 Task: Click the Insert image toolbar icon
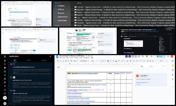pos(127,61)
